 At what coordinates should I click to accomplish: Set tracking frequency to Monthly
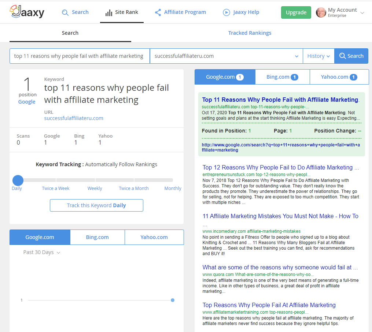pos(173,189)
